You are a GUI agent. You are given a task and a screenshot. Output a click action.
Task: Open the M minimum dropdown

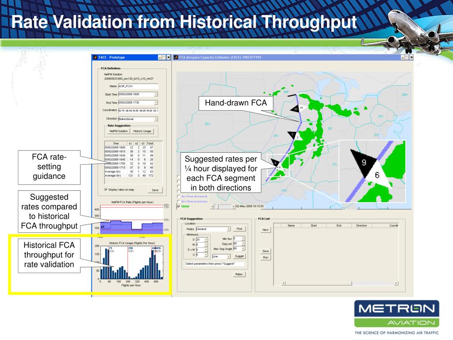pyautogui.click(x=206, y=244)
